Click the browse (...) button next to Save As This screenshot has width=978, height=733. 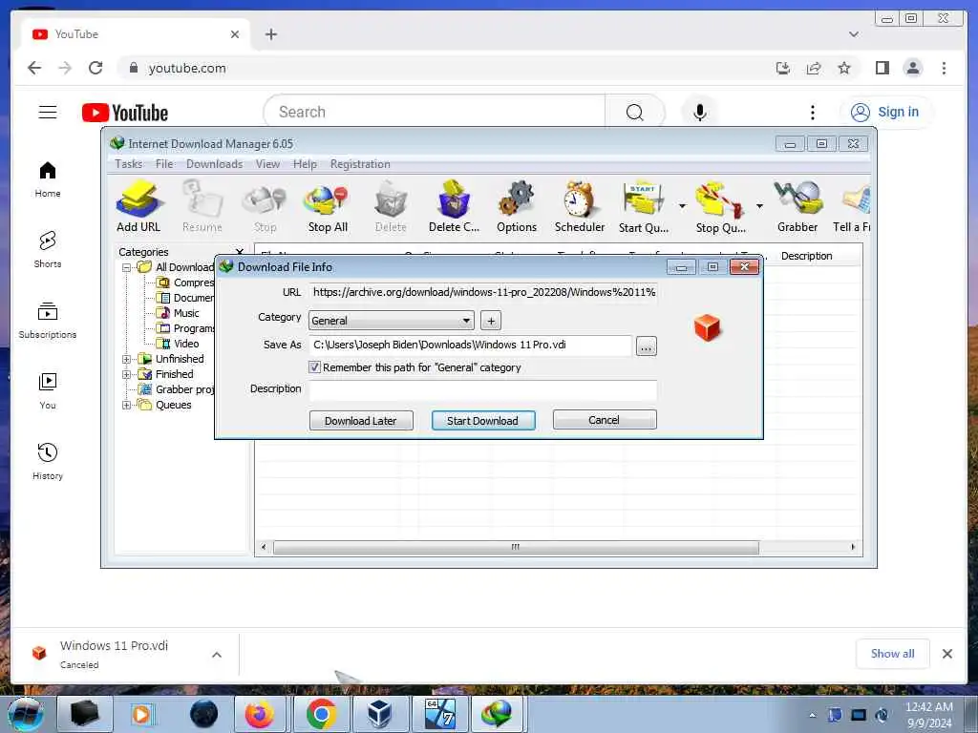[647, 346]
